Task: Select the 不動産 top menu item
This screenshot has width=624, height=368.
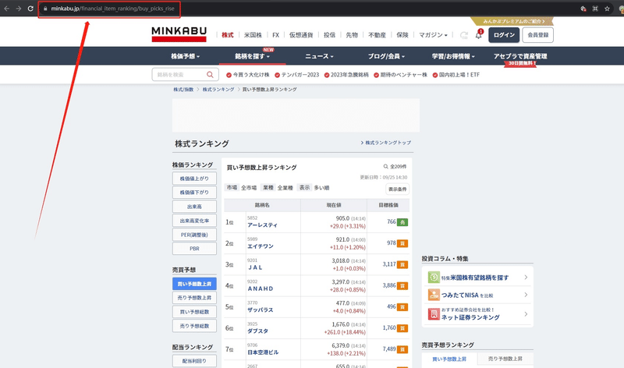Action: click(x=377, y=35)
